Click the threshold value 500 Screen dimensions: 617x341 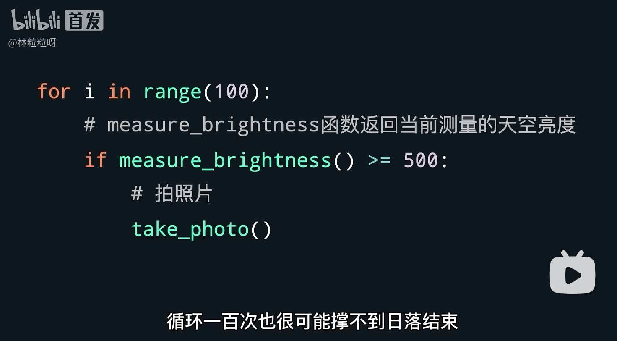tap(421, 160)
